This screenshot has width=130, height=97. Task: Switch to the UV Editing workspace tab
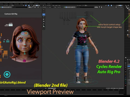[11, 4]
